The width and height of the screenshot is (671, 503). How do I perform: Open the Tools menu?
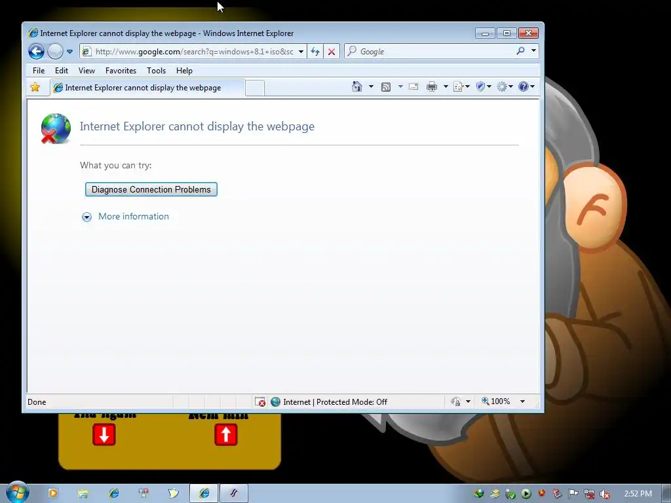pyautogui.click(x=156, y=71)
